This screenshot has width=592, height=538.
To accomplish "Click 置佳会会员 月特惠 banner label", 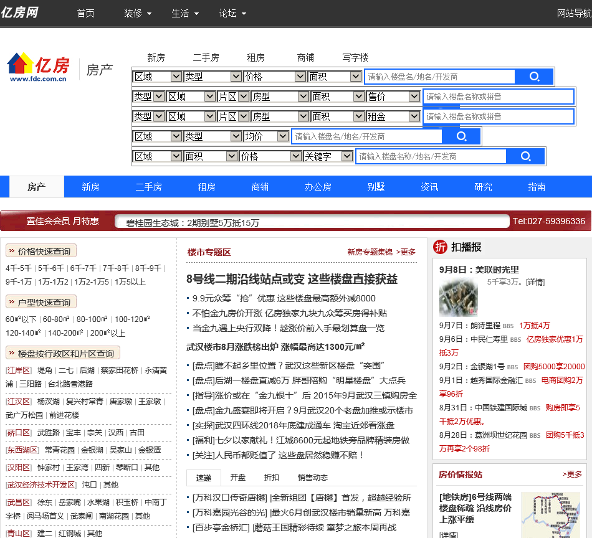I will 62,220.
